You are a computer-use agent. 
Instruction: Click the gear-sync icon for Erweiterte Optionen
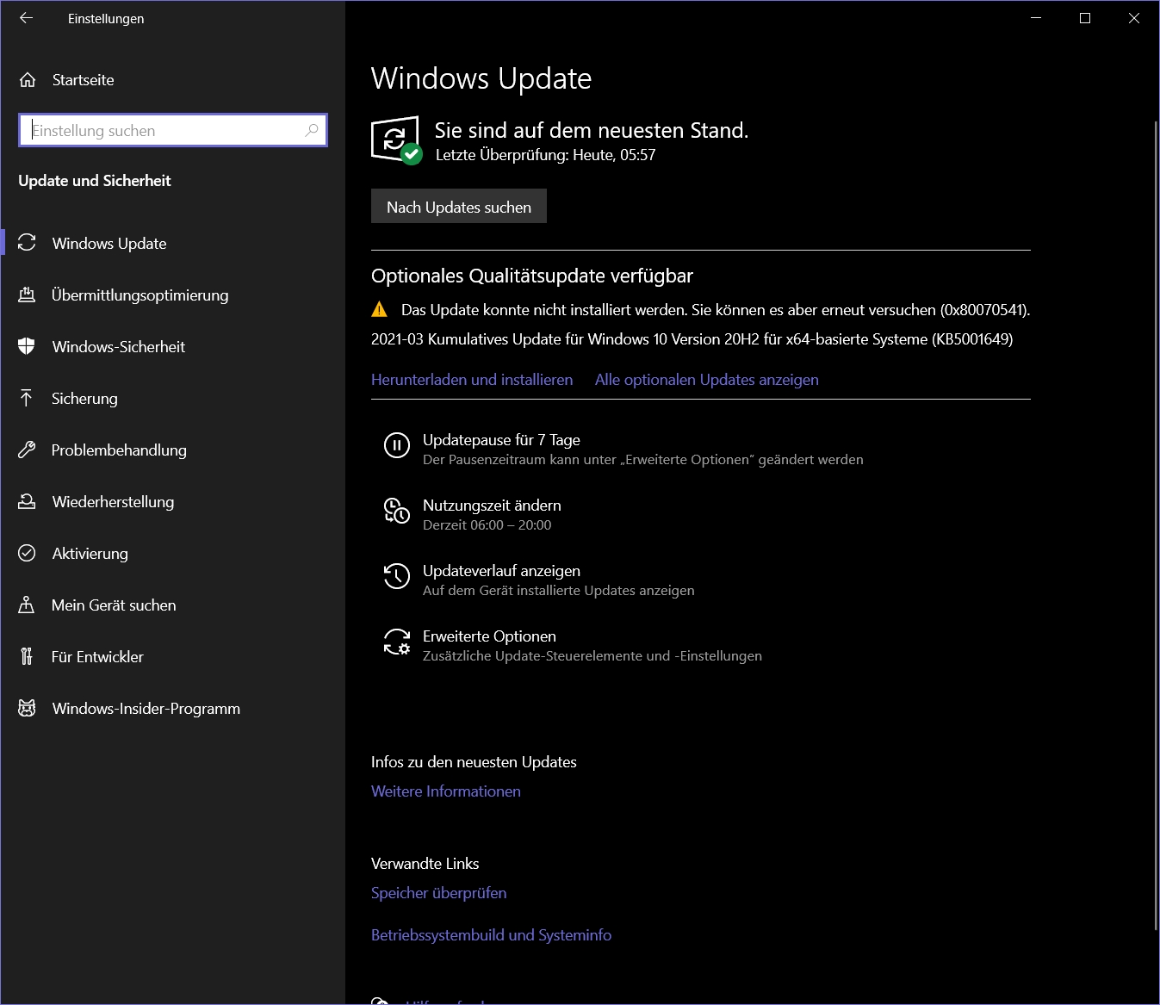396,642
